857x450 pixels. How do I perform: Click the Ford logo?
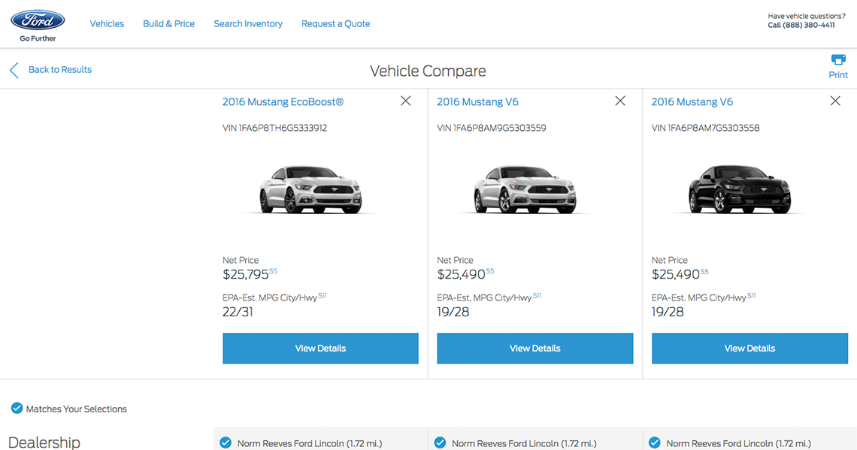point(38,20)
